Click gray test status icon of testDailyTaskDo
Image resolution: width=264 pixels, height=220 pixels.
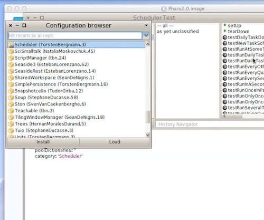point(225,37)
